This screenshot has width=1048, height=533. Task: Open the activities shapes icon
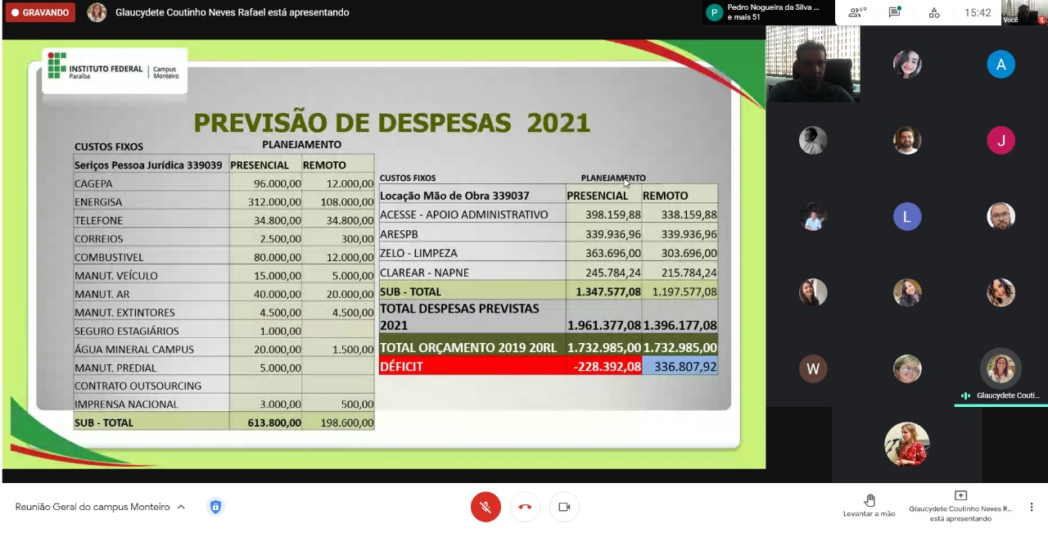934,12
